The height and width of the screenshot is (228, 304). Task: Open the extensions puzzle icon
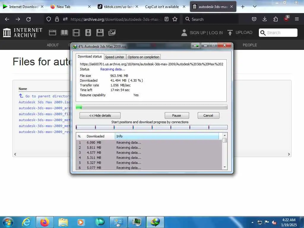275,19
